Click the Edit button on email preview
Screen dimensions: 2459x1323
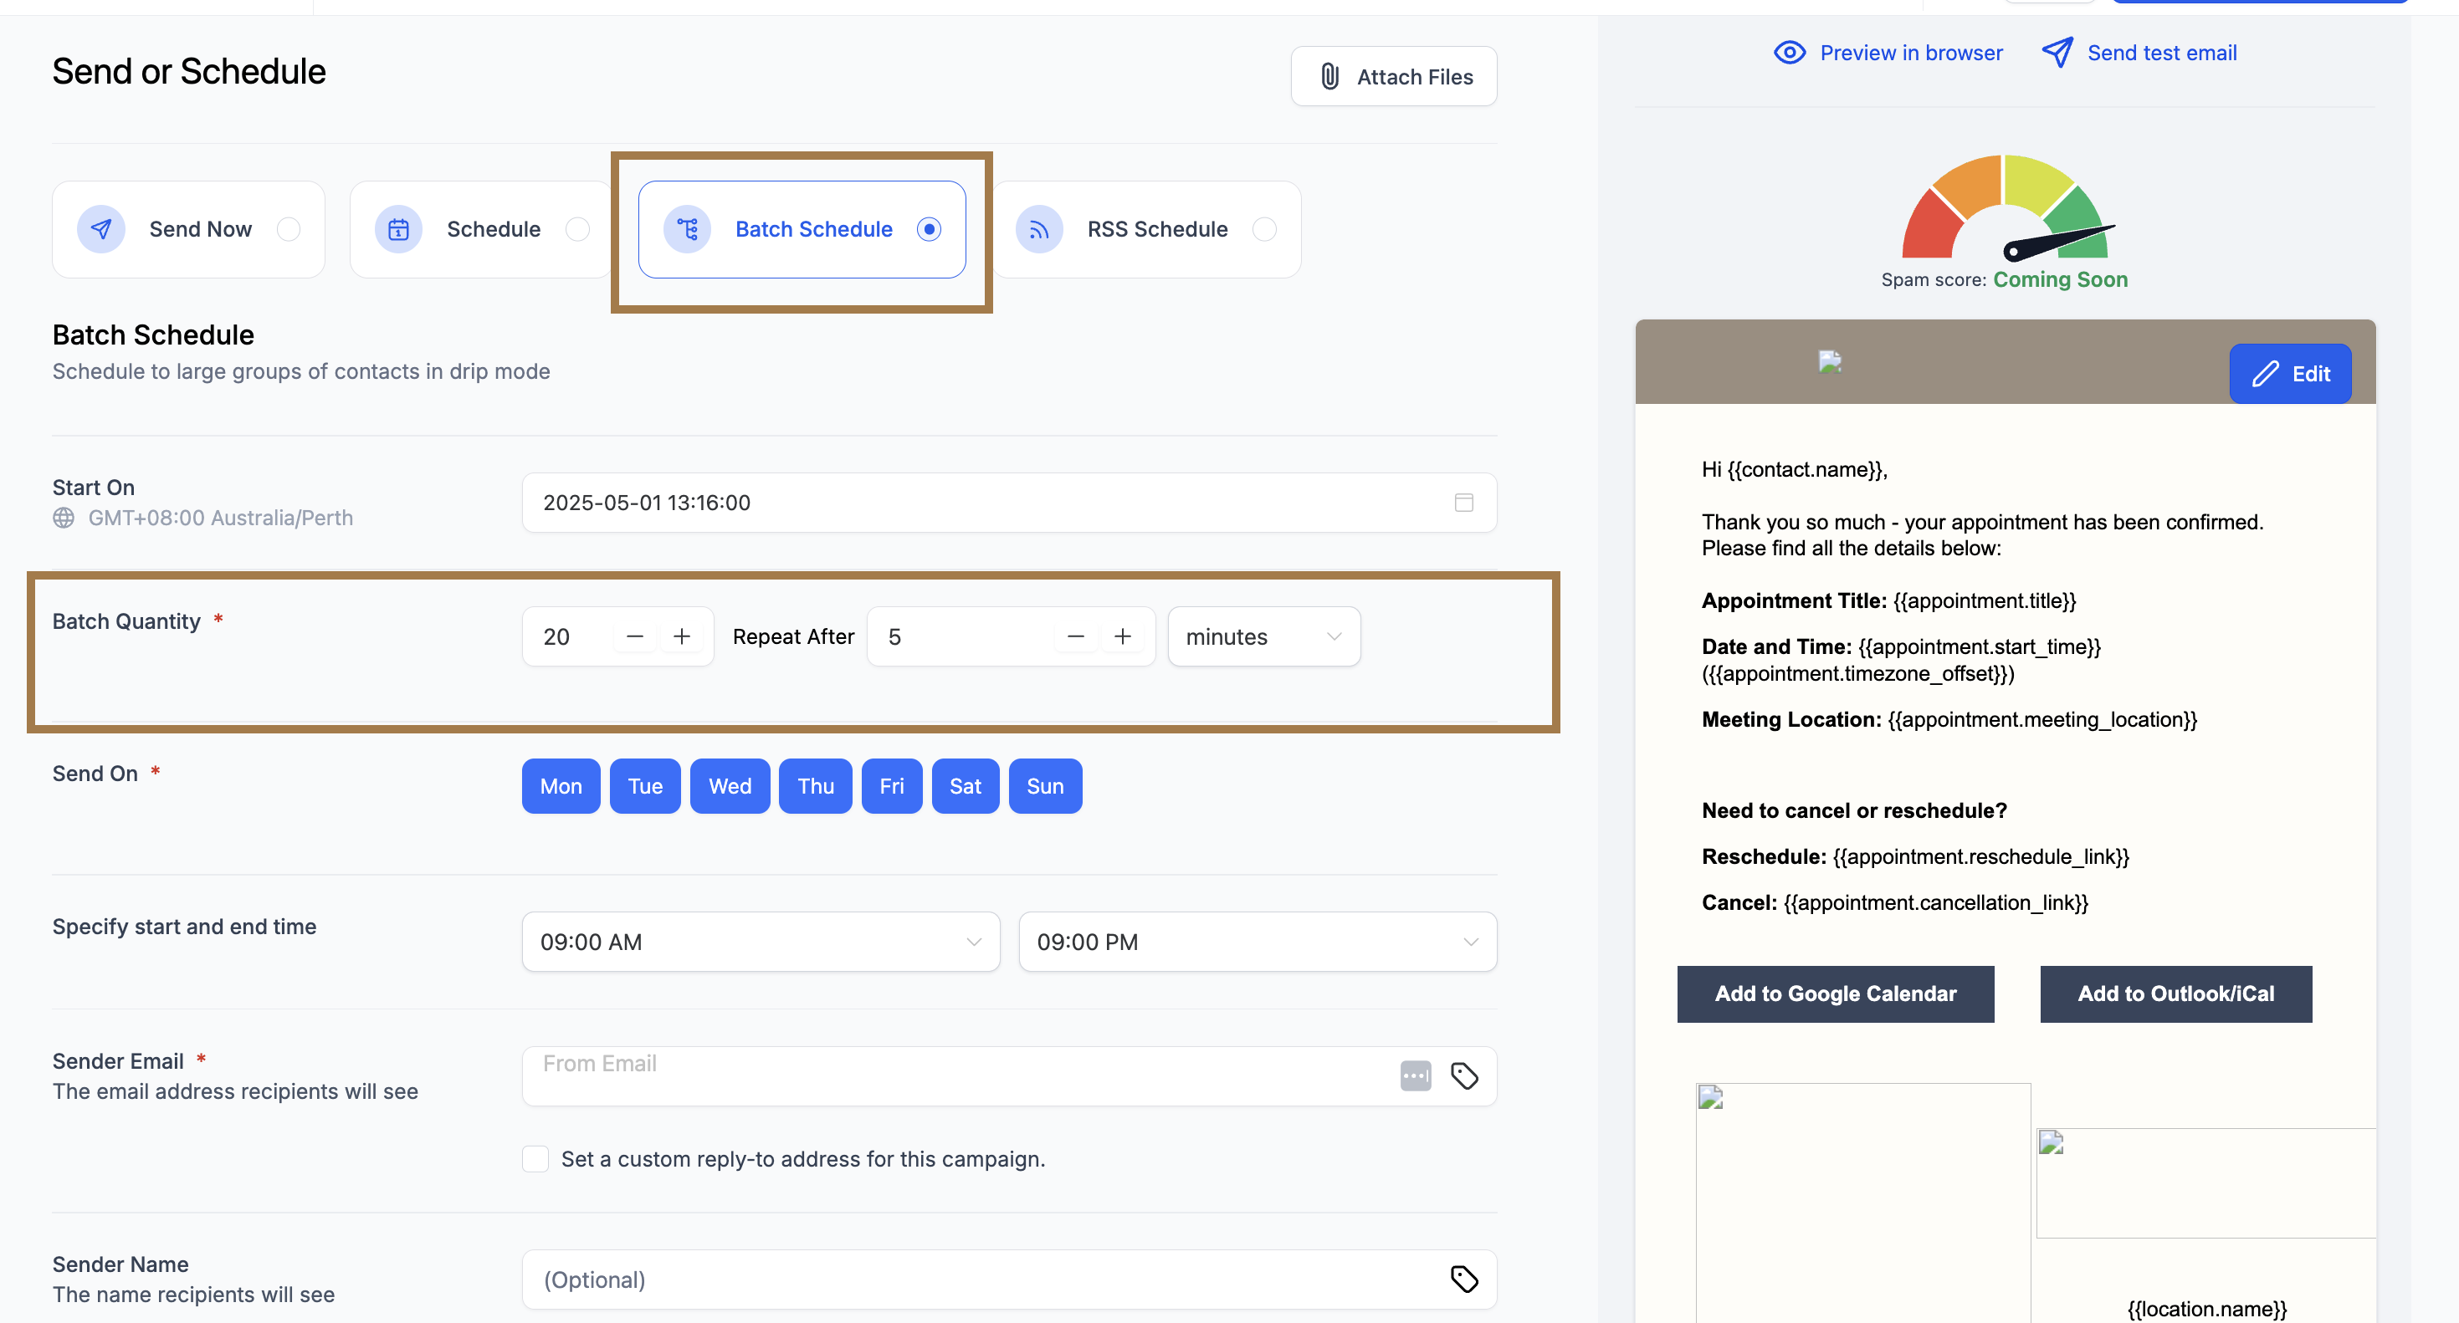(x=2289, y=374)
